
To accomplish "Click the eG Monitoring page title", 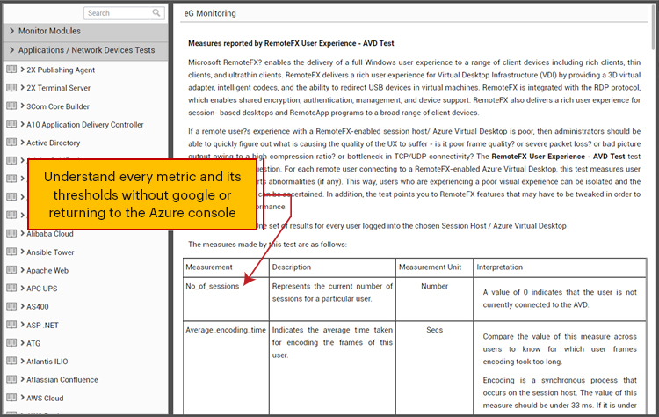I will click(x=210, y=13).
